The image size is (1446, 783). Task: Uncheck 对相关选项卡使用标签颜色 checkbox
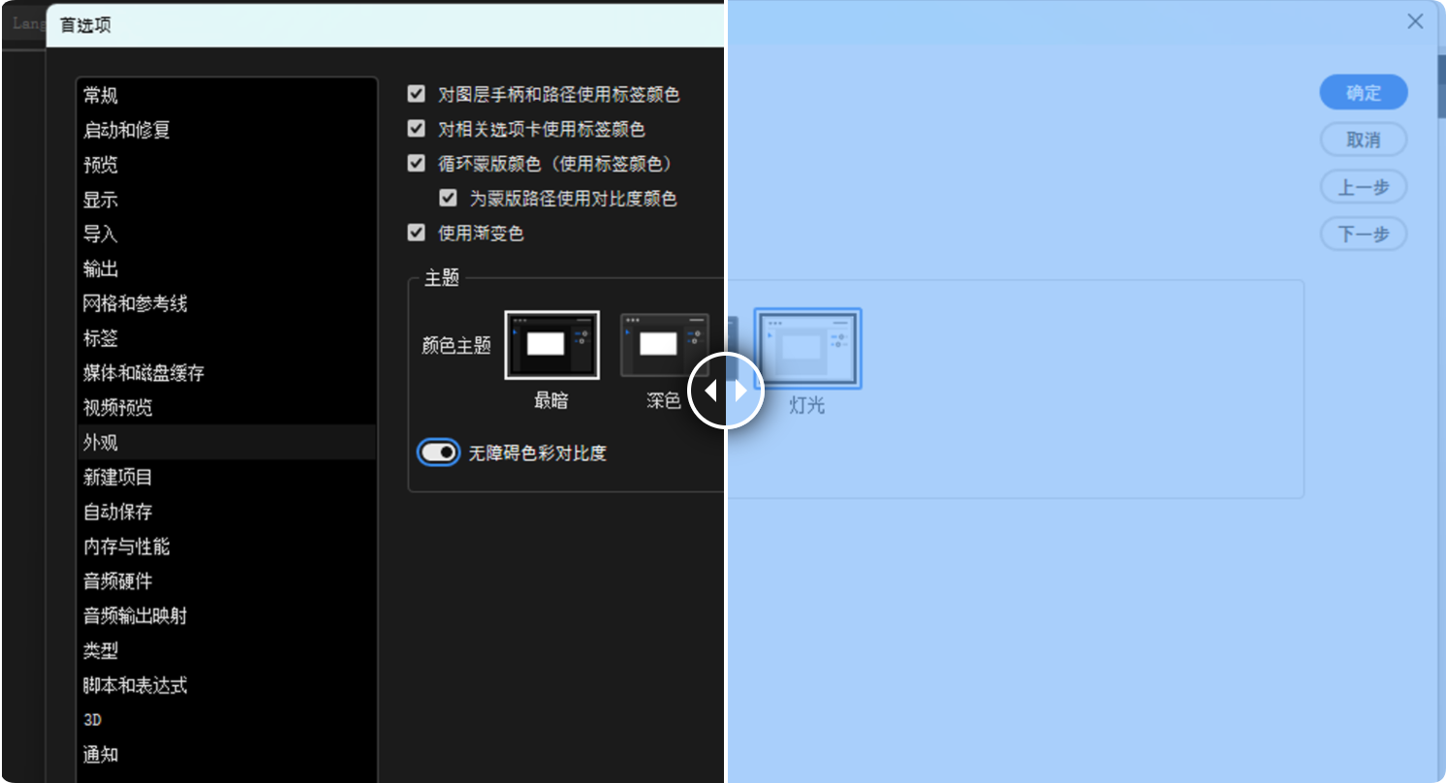point(417,129)
